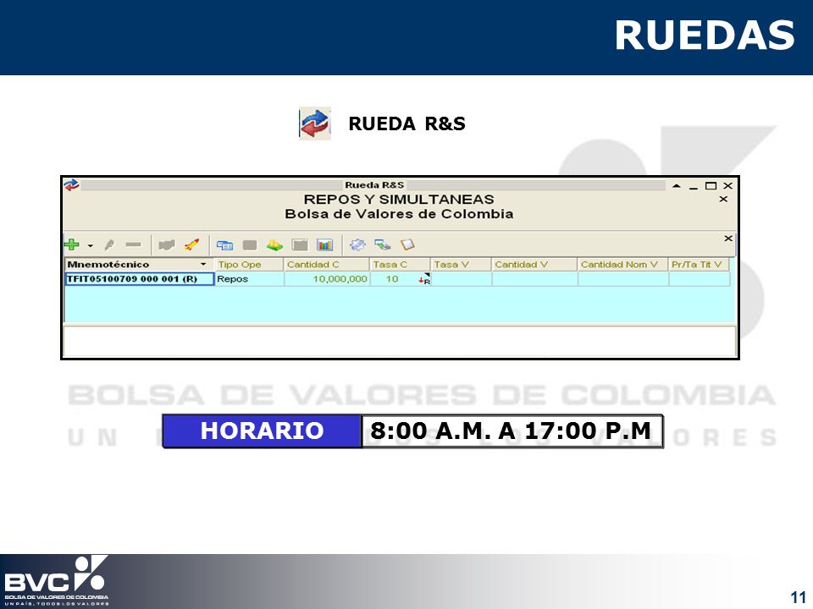Image resolution: width=813 pixels, height=609 pixels.
Task: Click the grayed pencil edit icon
Action: [109, 245]
